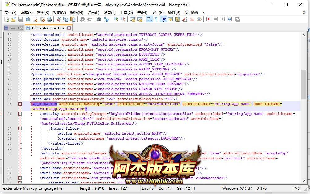Open the 语言(L) menu
Image resolution: width=310 pixels, height=194 pixels.
tap(93, 12)
